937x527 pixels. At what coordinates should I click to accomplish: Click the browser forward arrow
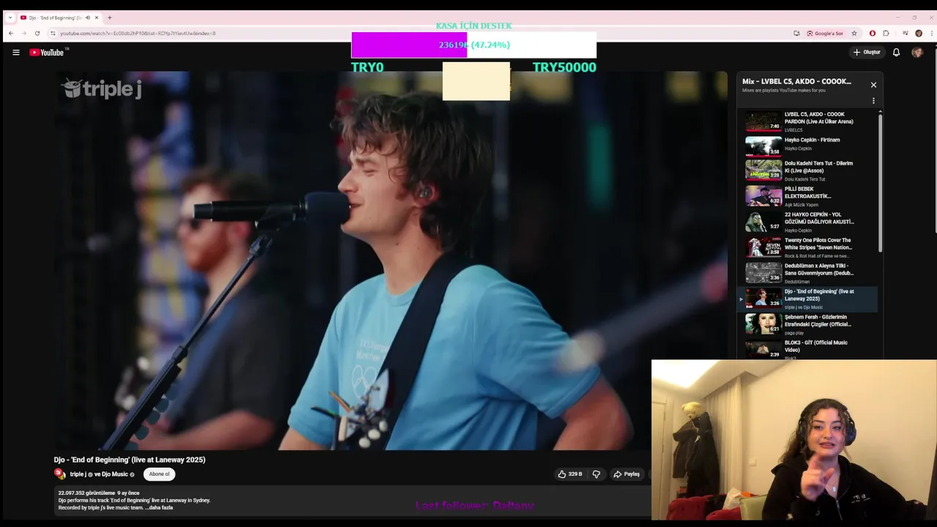[x=23, y=33]
